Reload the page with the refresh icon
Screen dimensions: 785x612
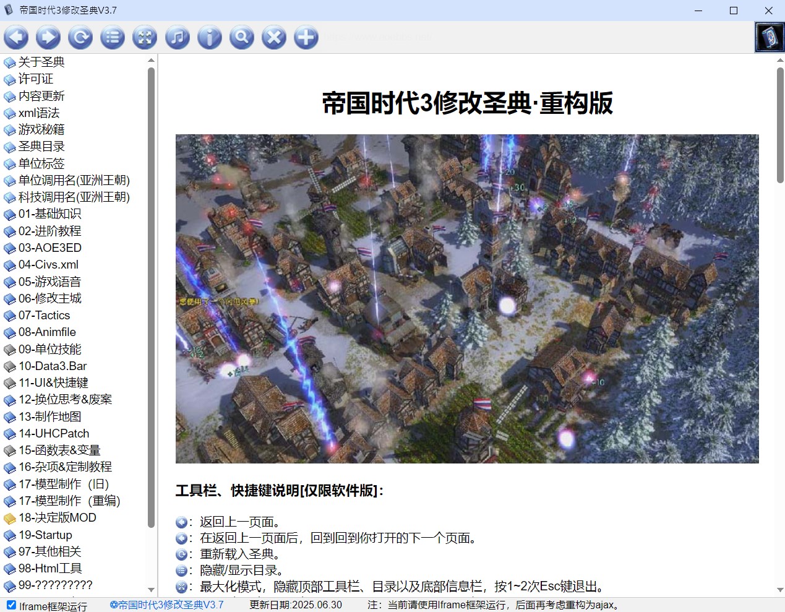(80, 38)
